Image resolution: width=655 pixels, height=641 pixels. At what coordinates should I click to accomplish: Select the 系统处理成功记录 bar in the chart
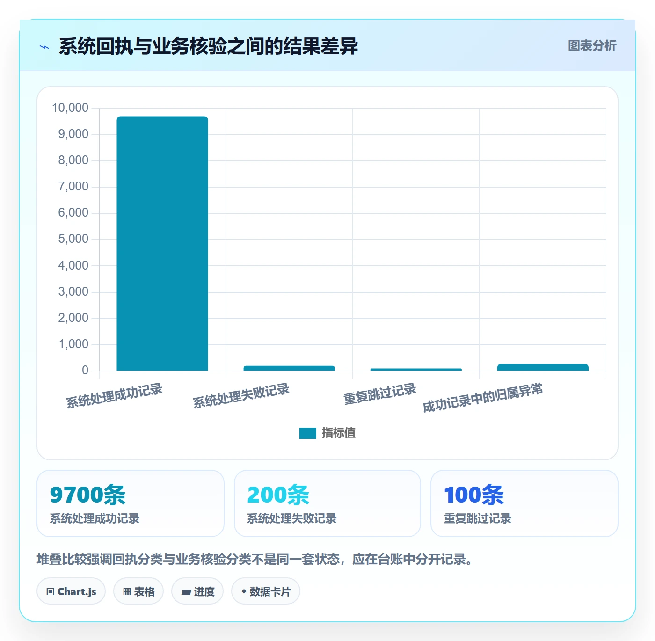click(162, 244)
